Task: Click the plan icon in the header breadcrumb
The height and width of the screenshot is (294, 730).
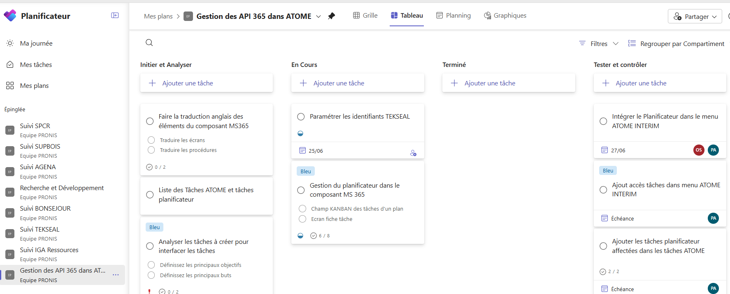Action: click(x=188, y=16)
